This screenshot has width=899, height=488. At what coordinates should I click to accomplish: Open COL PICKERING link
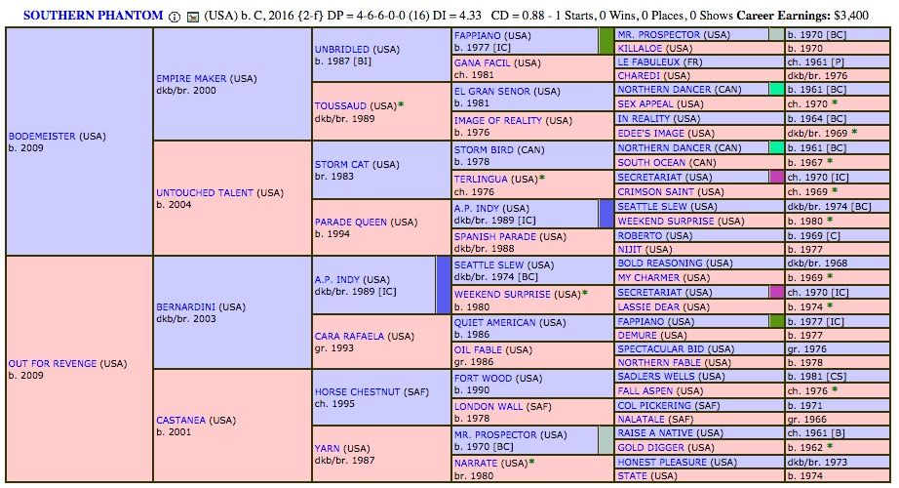coord(653,406)
